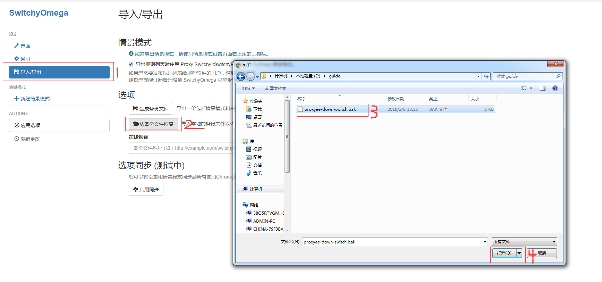Click the 启用同步 button
Viewport: 602px width, 282px height.
[146, 190]
